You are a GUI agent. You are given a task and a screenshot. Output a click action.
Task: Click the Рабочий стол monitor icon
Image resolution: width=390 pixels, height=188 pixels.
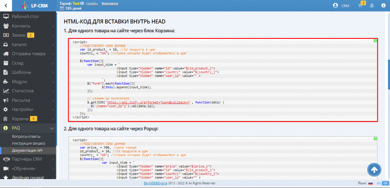coord(6,17)
